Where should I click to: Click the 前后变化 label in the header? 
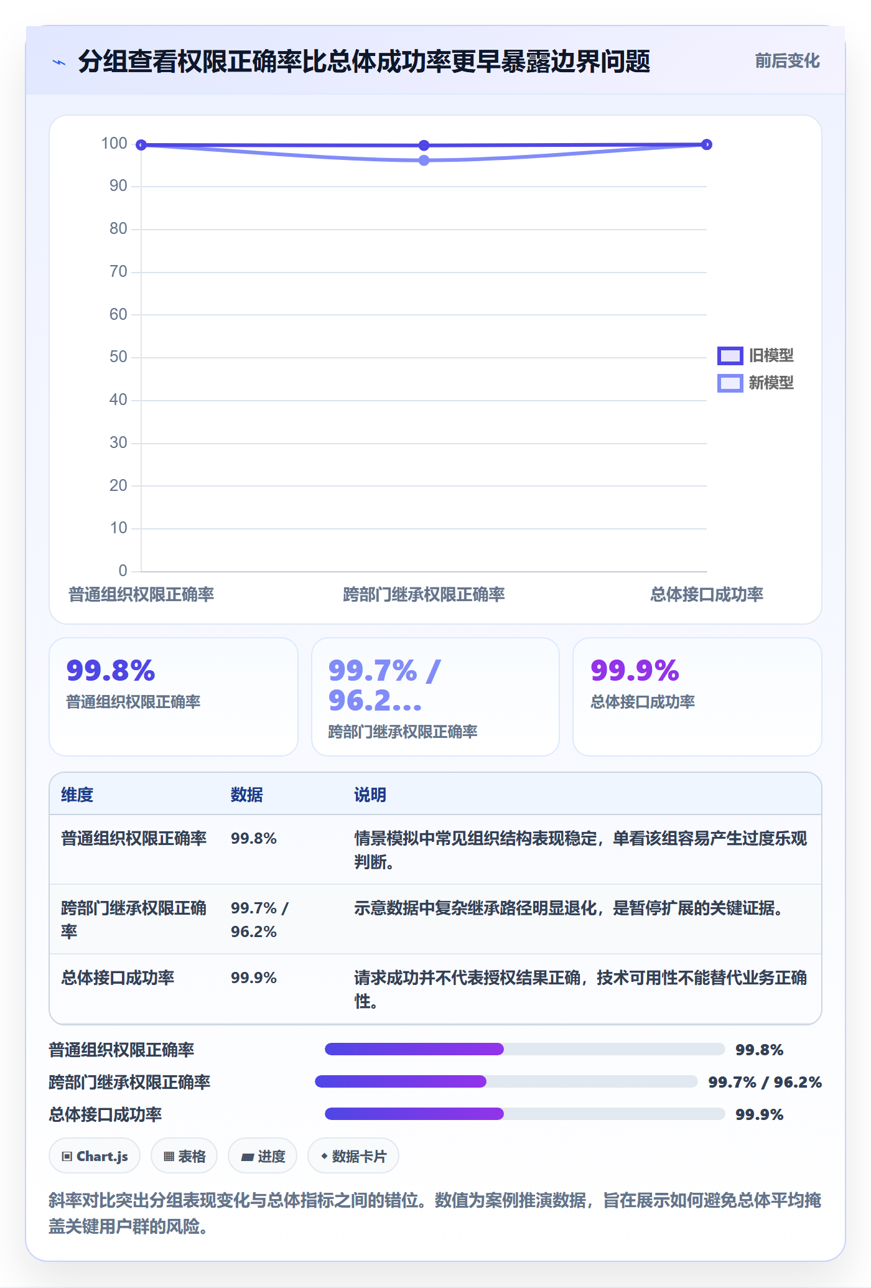pyautogui.click(x=787, y=60)
